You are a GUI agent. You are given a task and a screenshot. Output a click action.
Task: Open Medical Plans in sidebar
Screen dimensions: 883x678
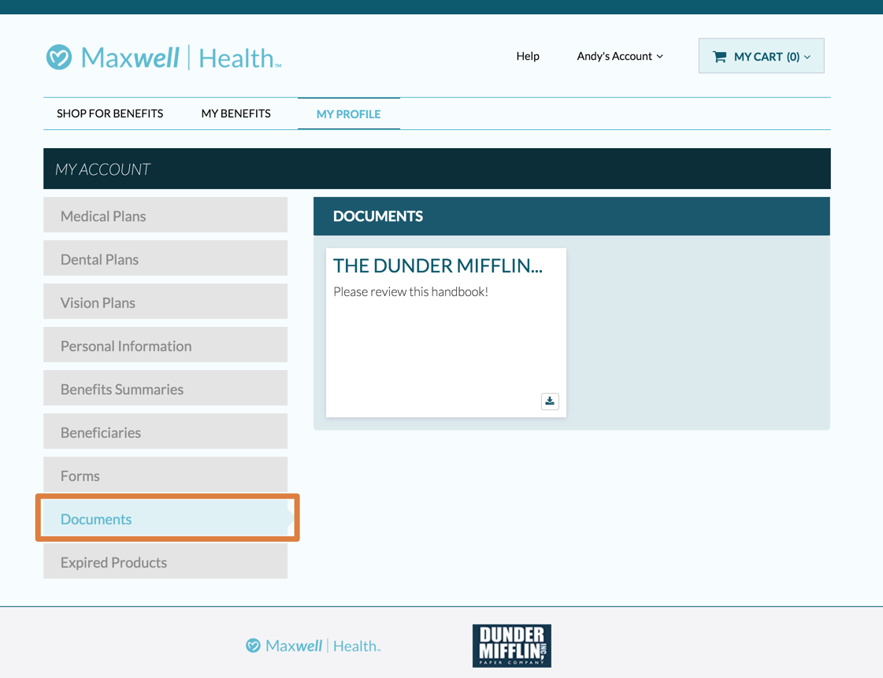tap(165, 216)
